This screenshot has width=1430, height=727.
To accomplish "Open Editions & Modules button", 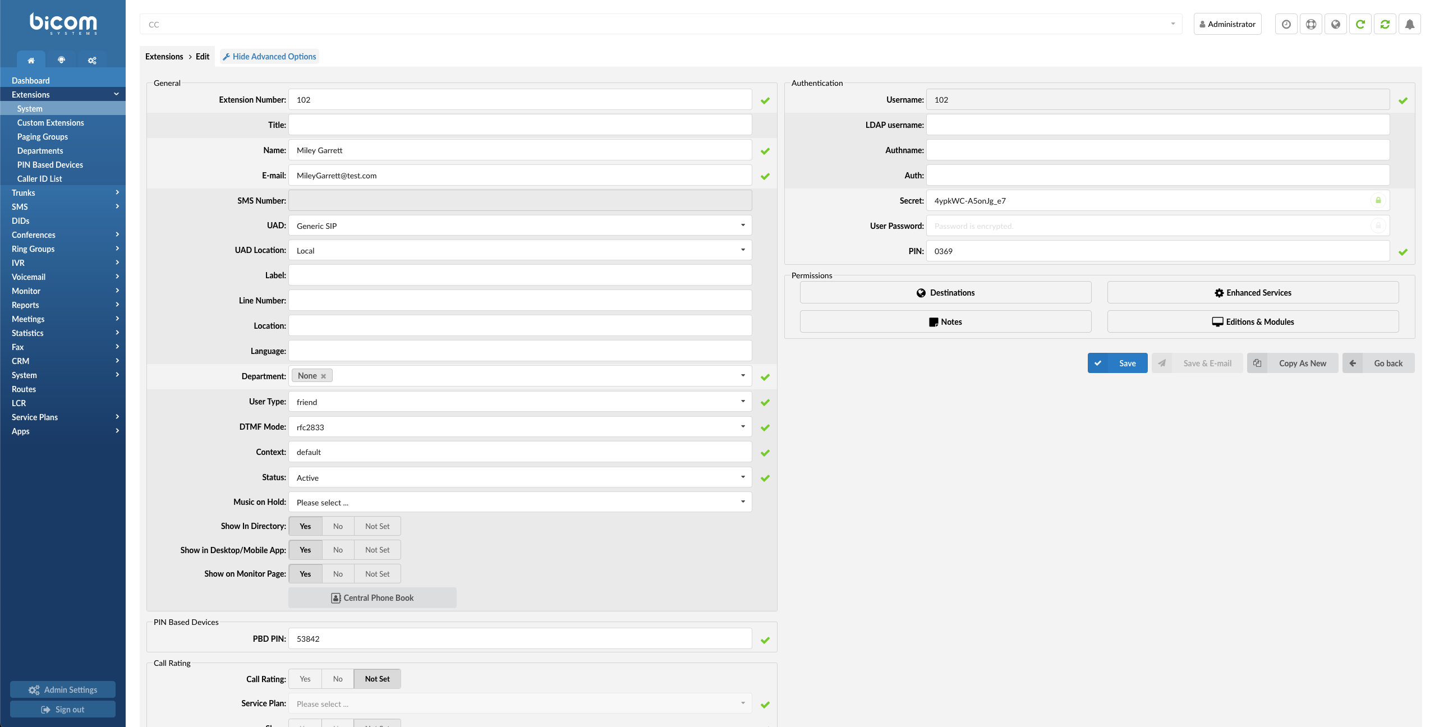I will (1253, 321).
